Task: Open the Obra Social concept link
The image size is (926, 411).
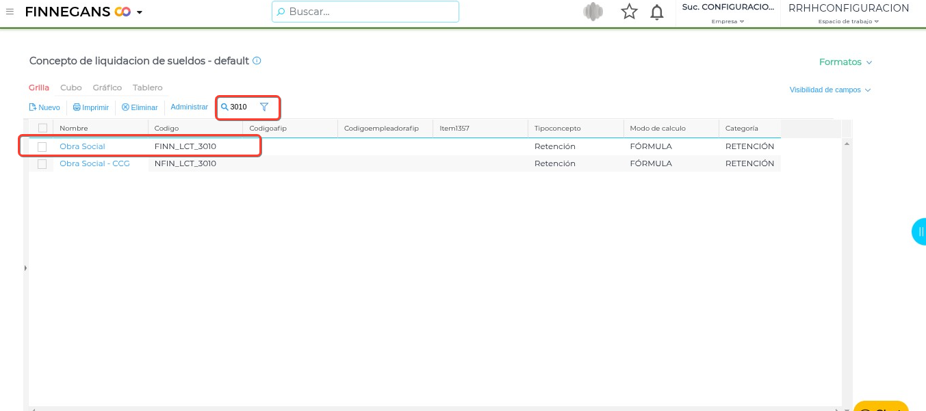Action: click(82, 146)
